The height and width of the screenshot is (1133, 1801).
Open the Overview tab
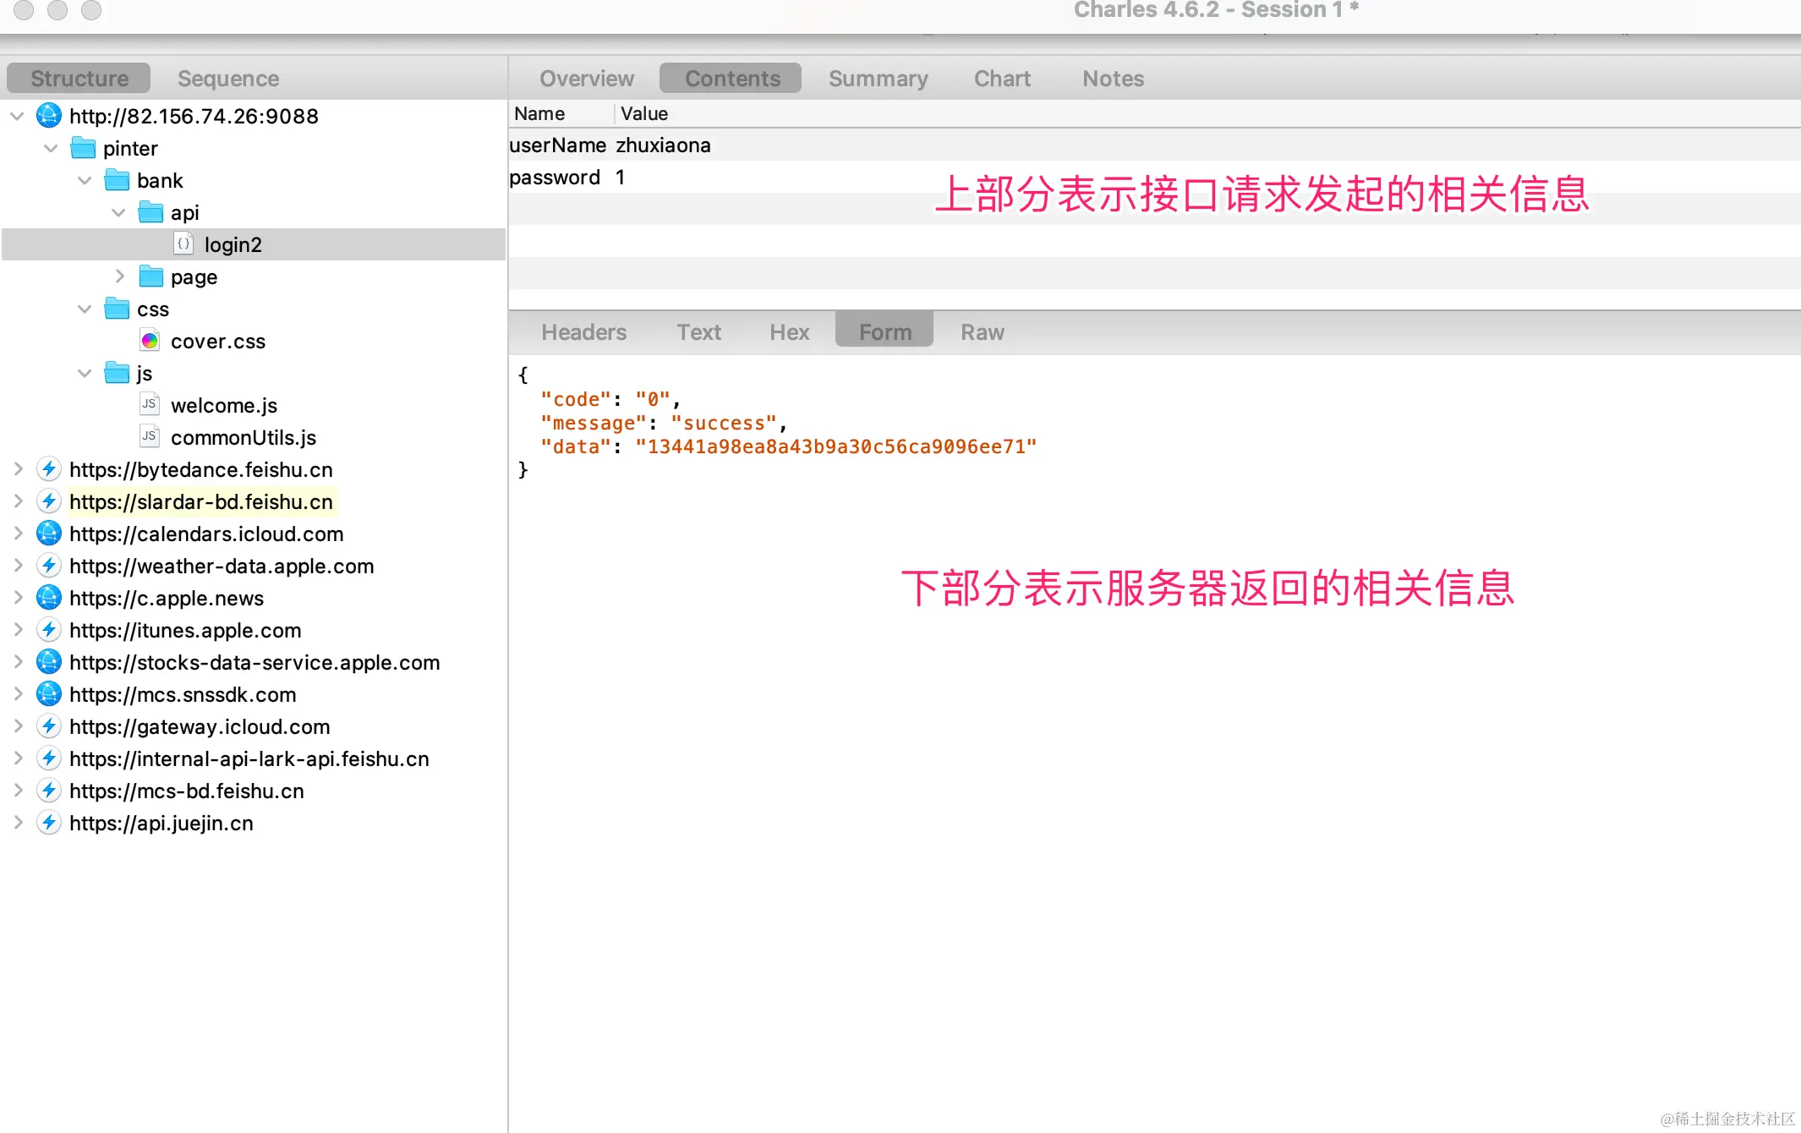[x=586, y=79]
